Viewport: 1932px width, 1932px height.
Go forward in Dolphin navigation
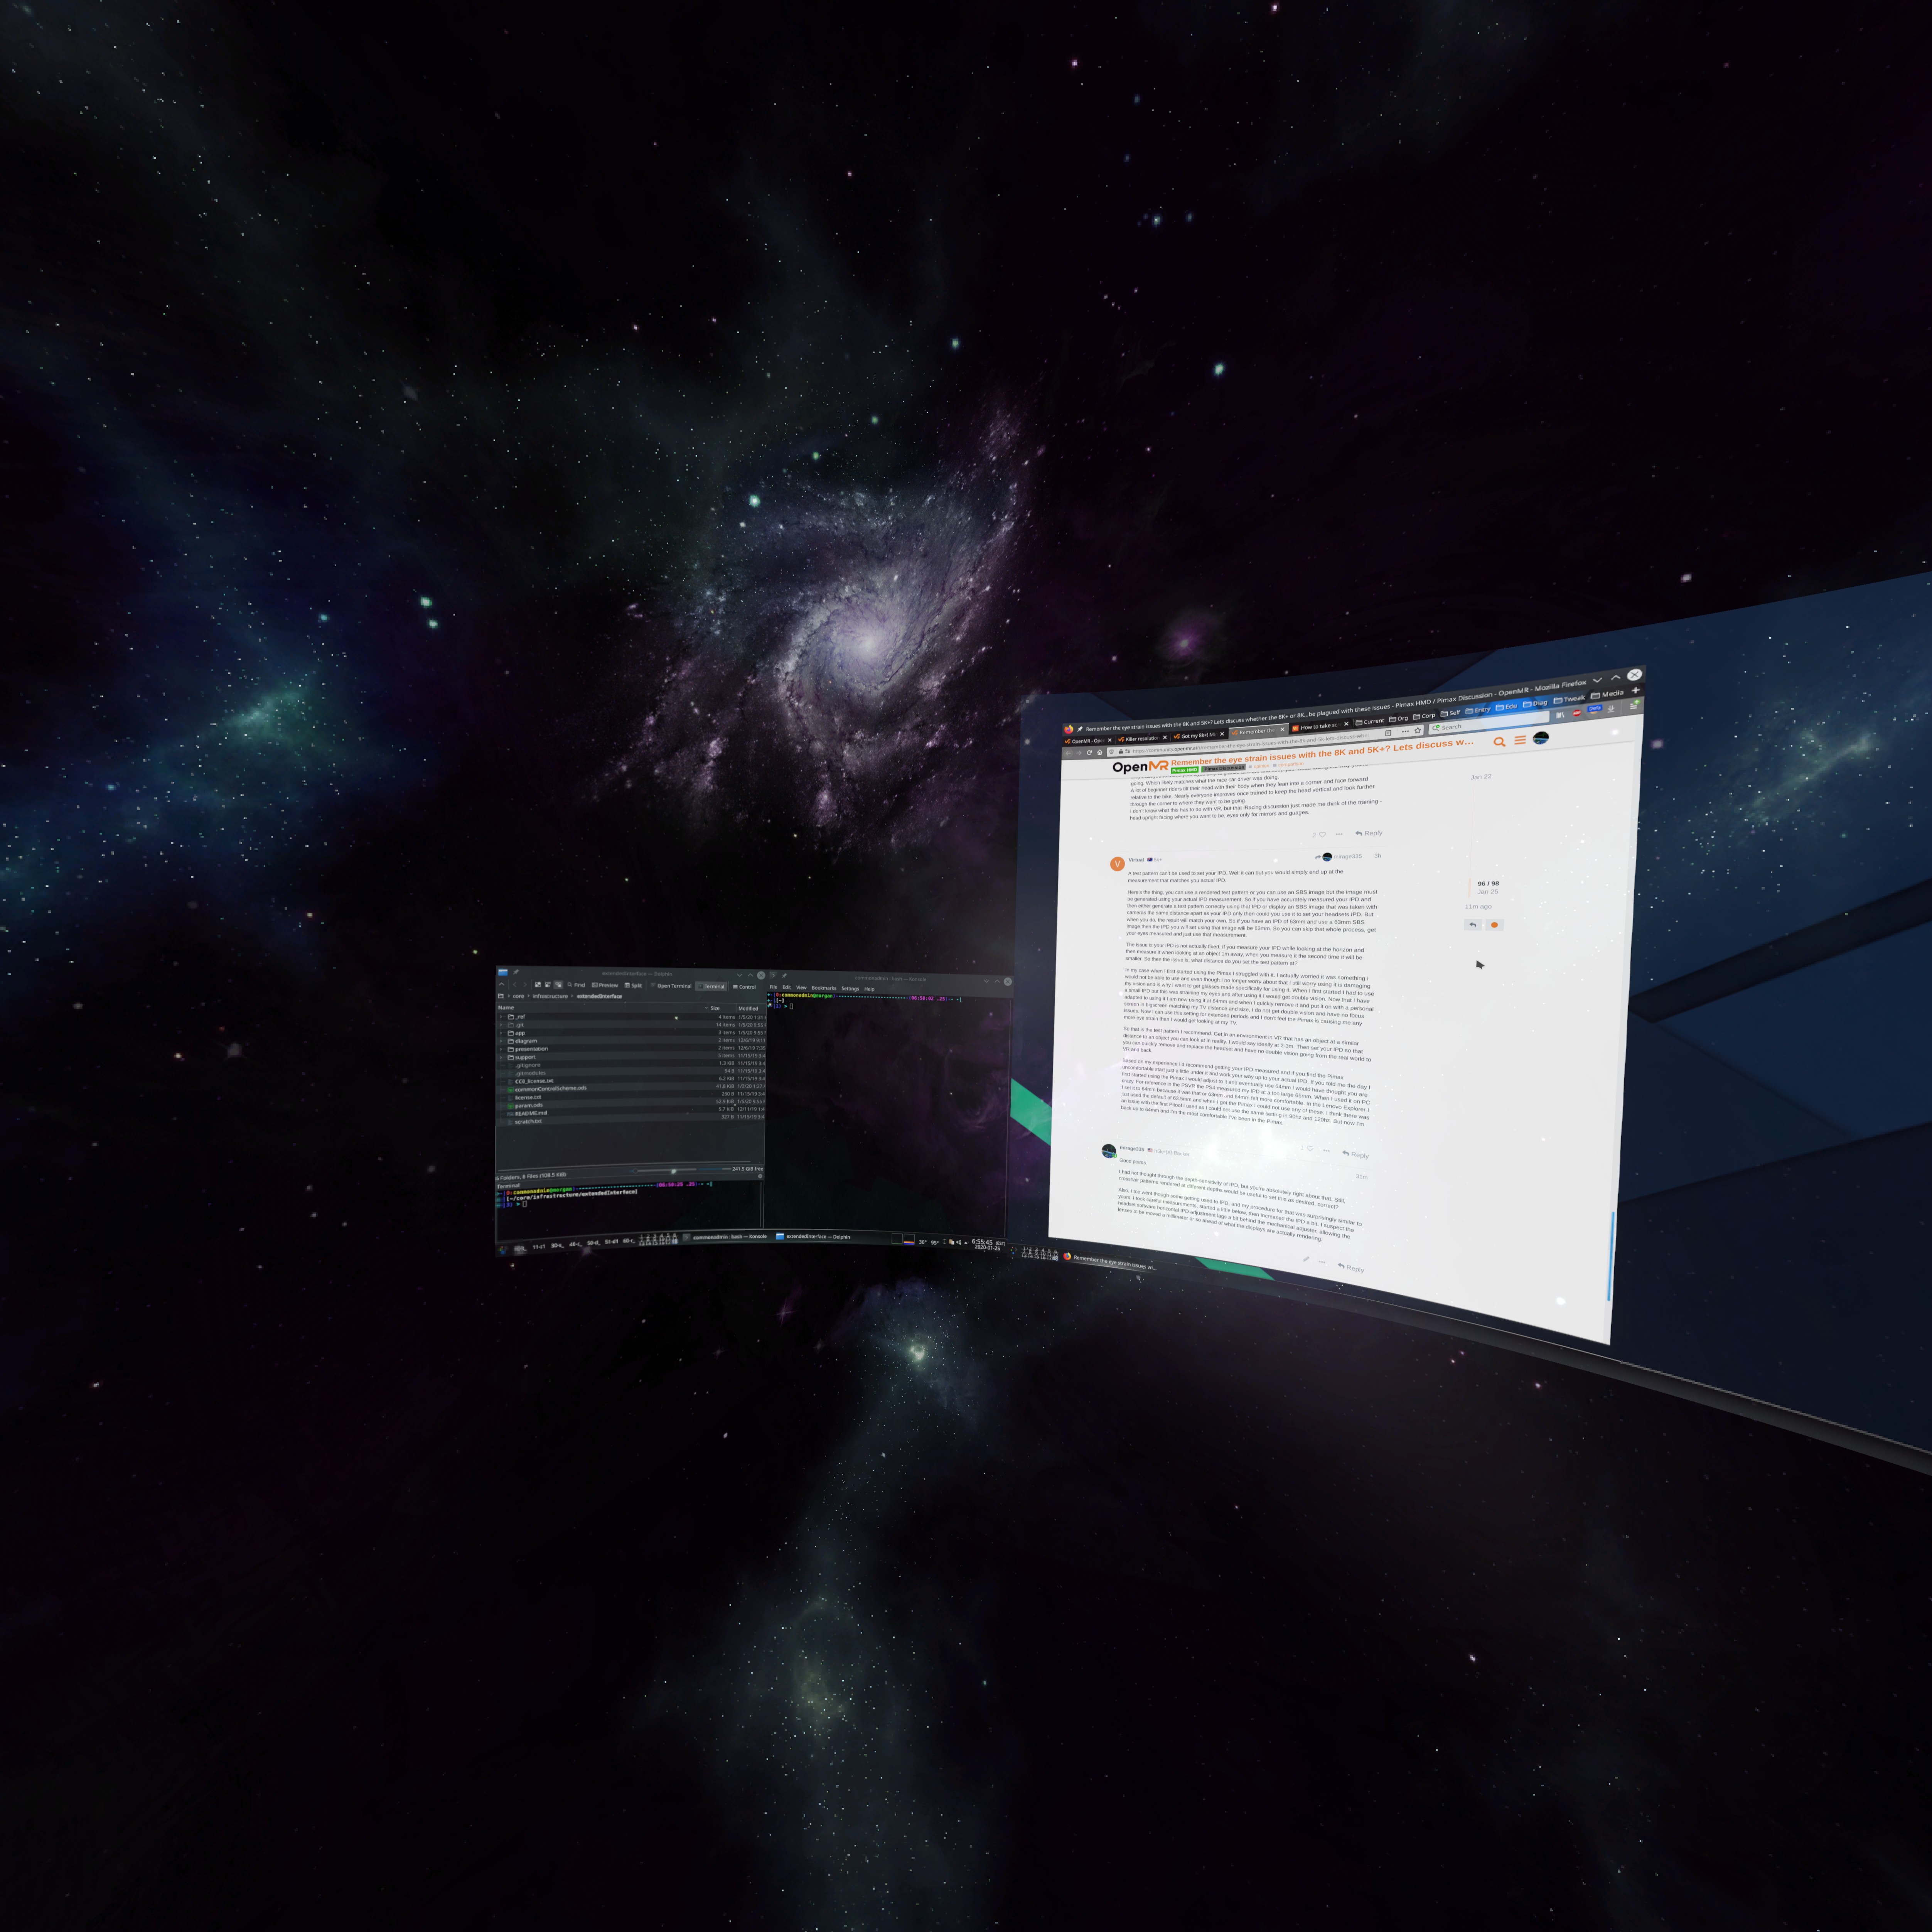pos(525,985)
